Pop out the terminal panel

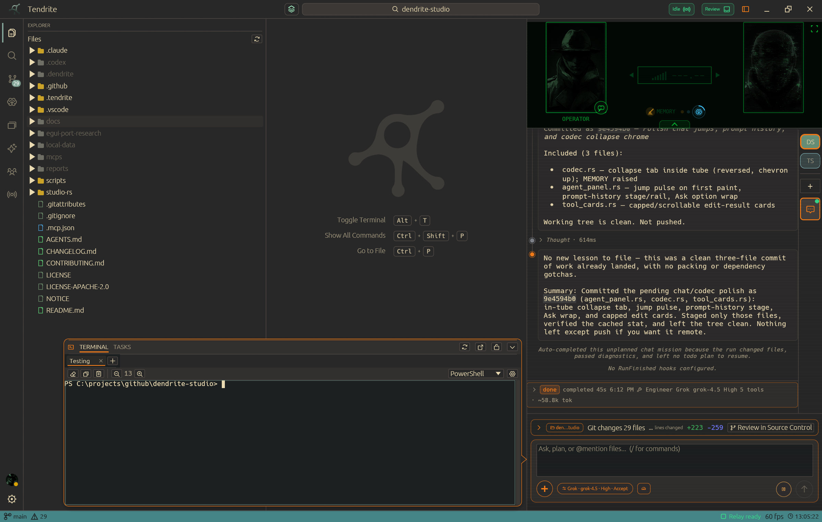[x=481, y=347]
